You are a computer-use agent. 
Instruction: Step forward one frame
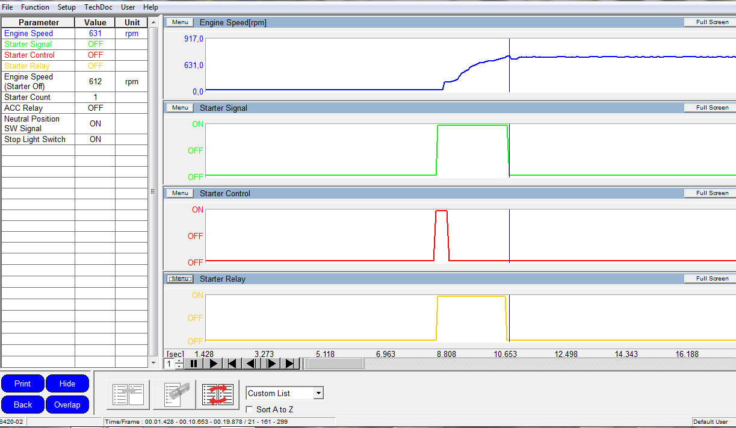271,364
